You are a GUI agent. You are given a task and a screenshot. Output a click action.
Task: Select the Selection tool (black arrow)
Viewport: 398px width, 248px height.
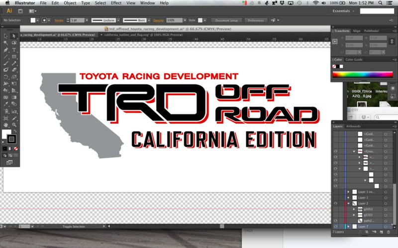point(6,36)
